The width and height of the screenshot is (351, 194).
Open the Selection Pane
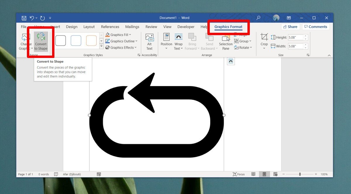pos(226,42)
